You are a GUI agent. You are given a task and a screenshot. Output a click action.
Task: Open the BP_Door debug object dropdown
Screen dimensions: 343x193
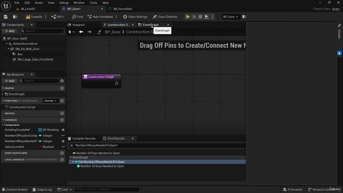230,17
